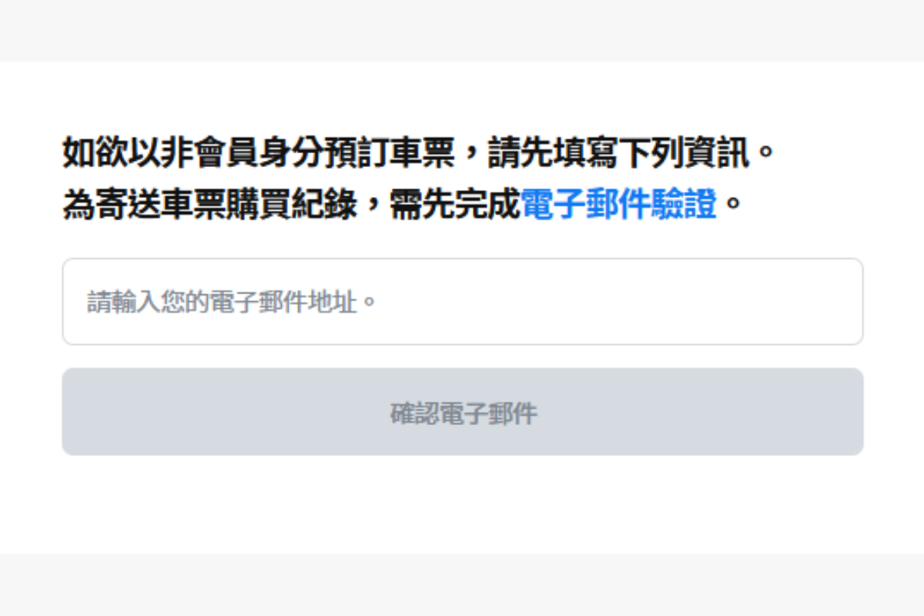The image size is (924, 616).
Task: Open the blue 電子郵件驗證 link text
Action: (x=619, y=204)
